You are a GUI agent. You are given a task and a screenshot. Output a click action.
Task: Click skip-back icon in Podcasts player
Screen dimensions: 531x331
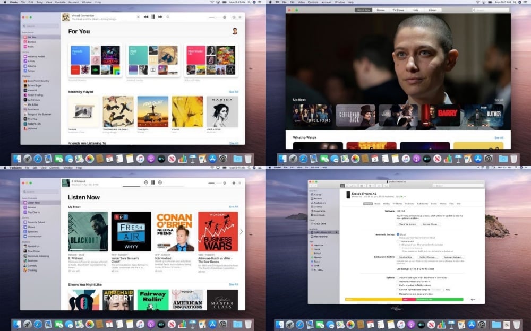[145, 182]
